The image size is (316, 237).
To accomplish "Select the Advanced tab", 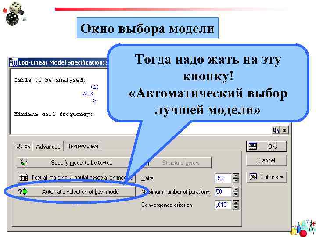I will (48, 146).
